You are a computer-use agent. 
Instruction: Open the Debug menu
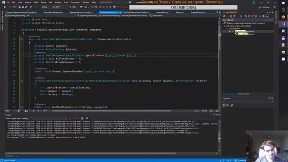coord(43,2)
